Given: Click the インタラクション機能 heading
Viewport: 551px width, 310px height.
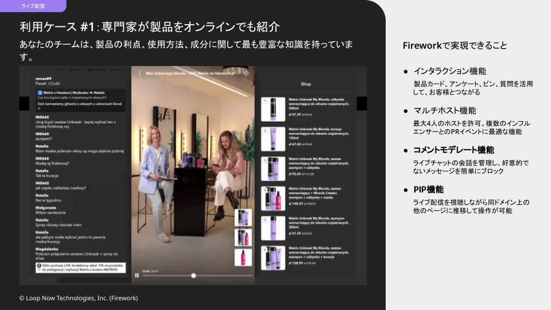Looking at the screenshot, I should (450, 71).
